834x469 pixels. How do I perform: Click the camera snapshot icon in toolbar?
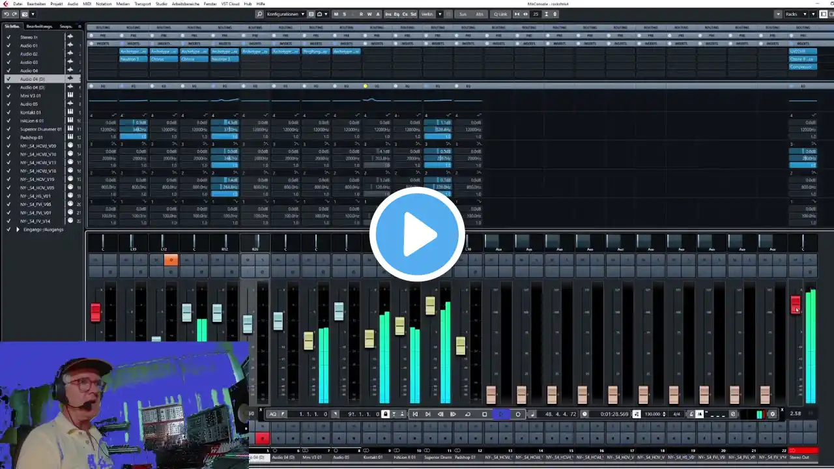25,14
